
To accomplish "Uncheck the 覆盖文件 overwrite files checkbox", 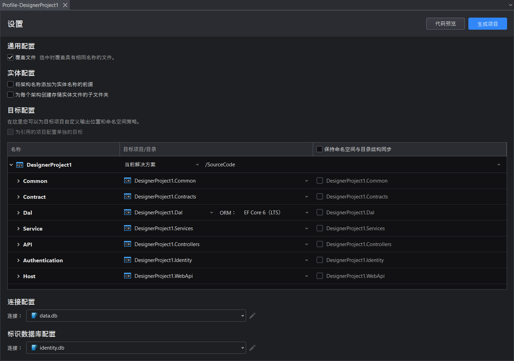I will [10, 57].
